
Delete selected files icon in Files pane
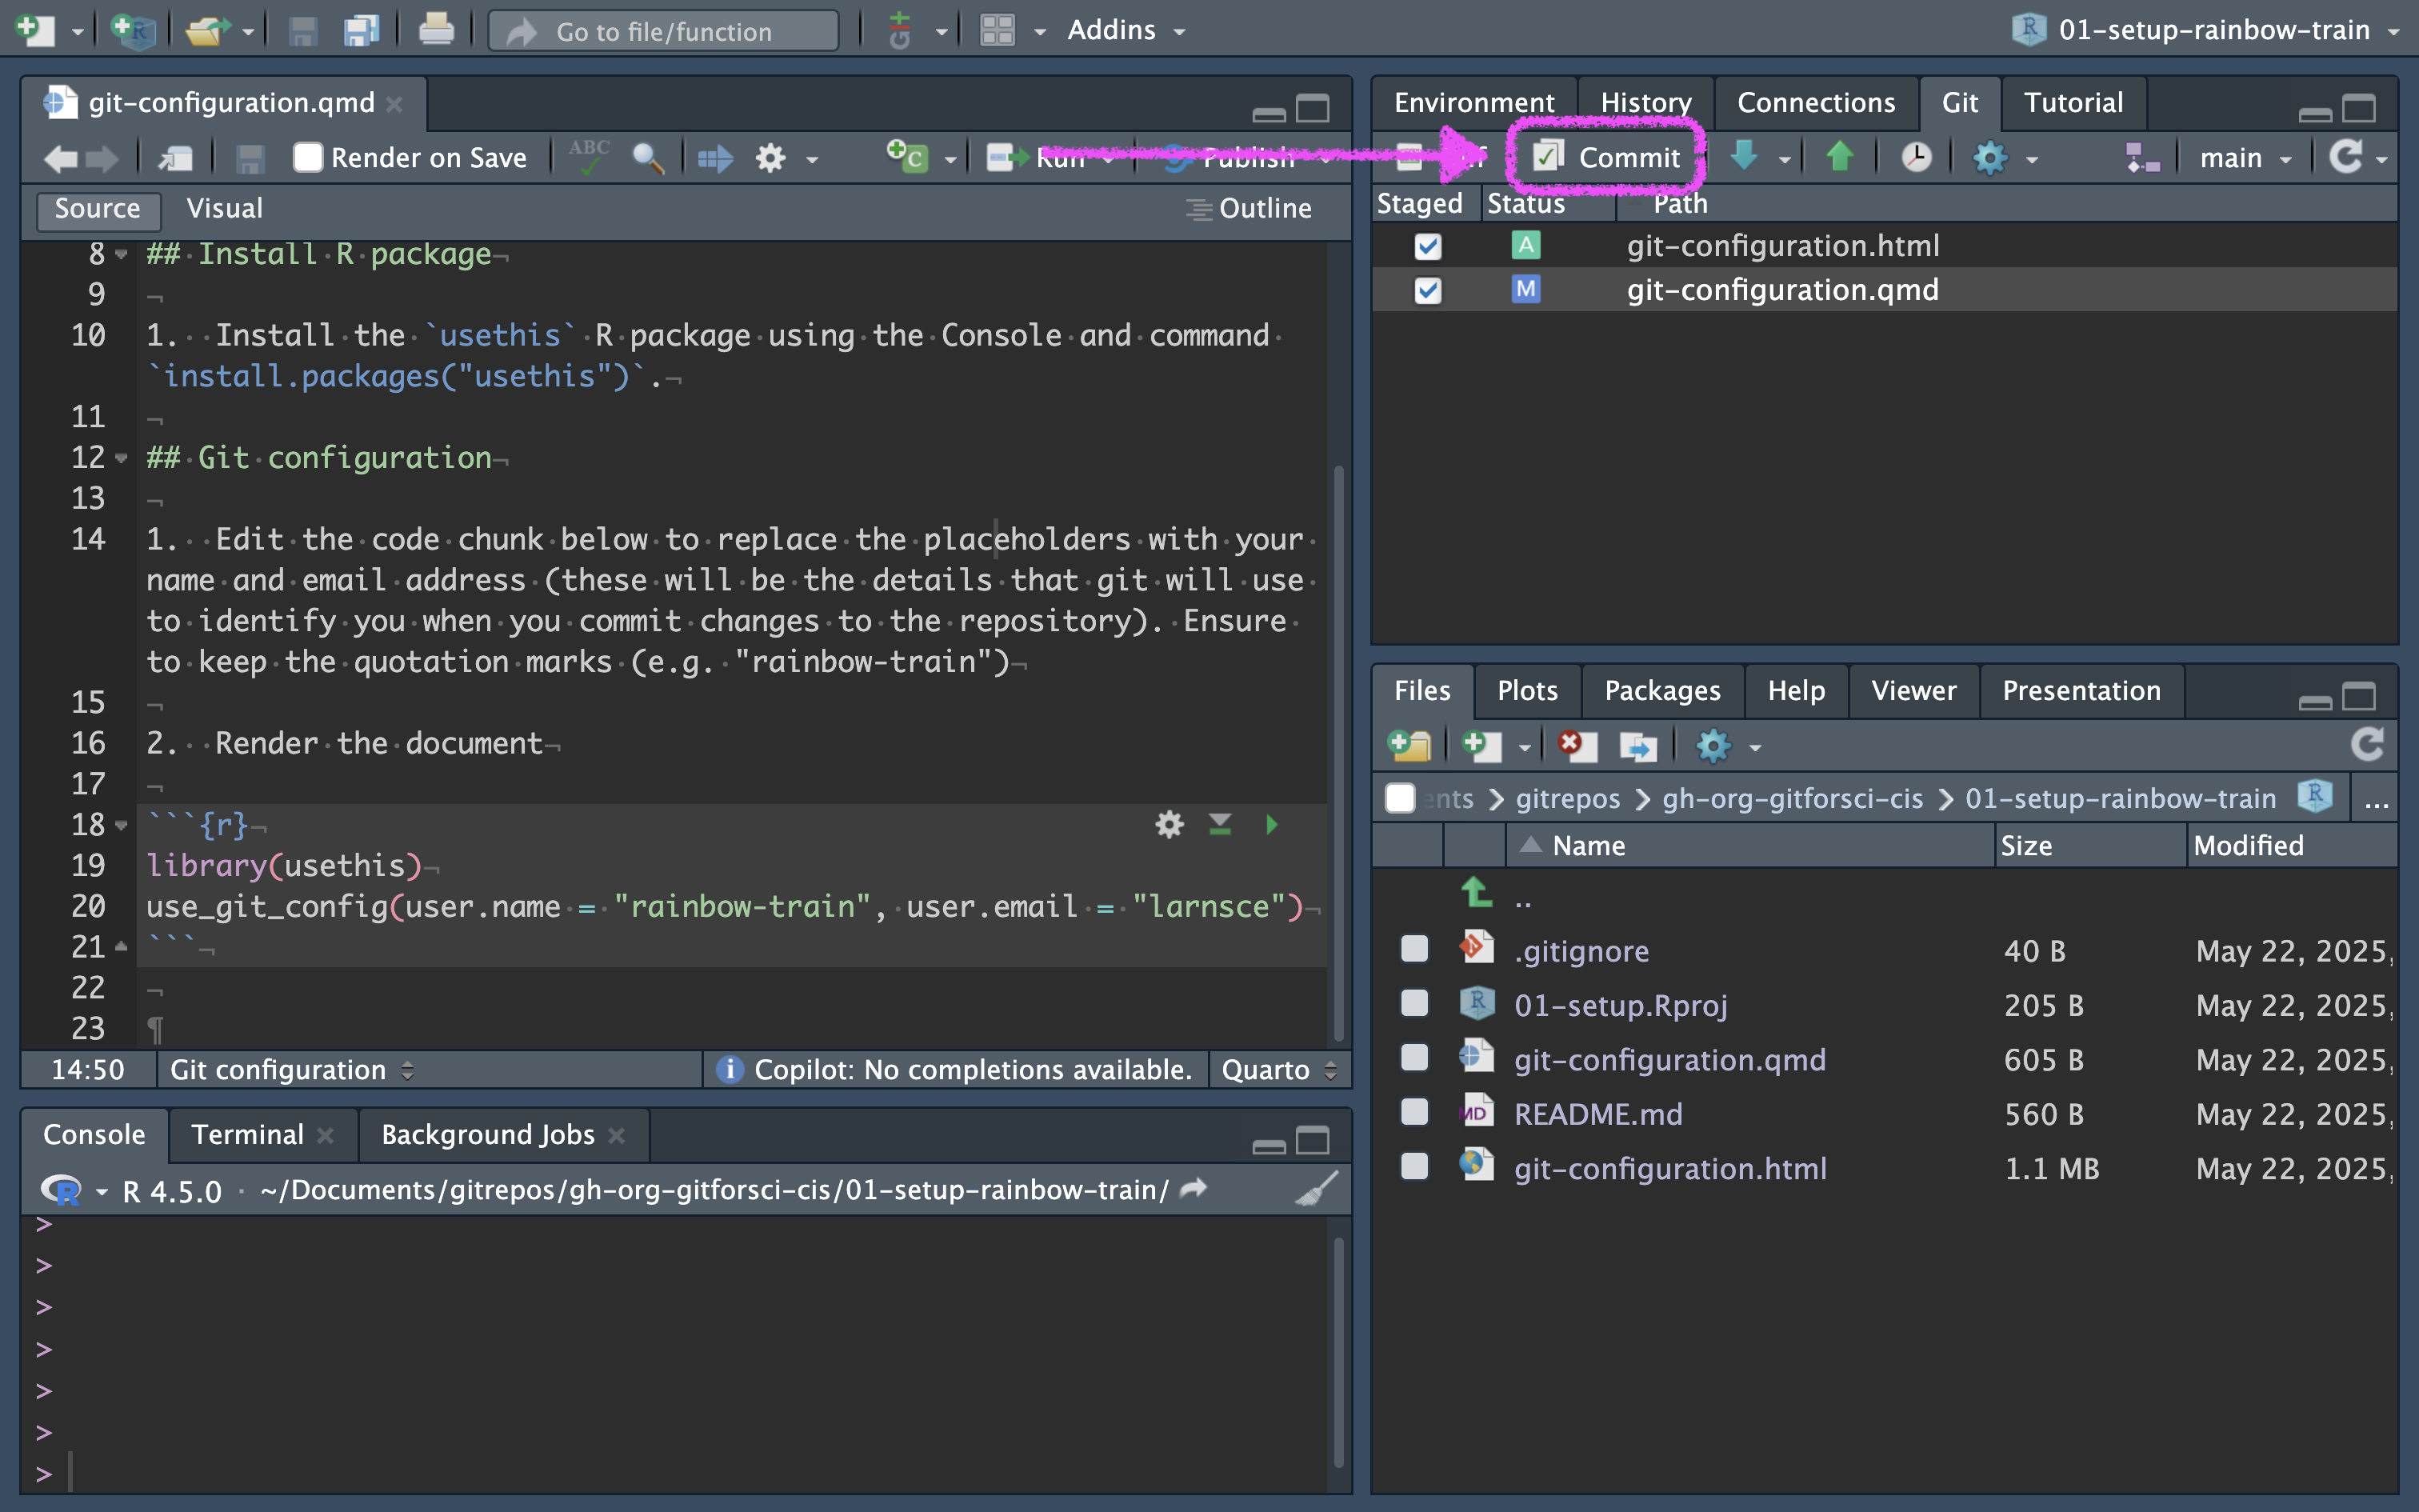[1577, 746]
